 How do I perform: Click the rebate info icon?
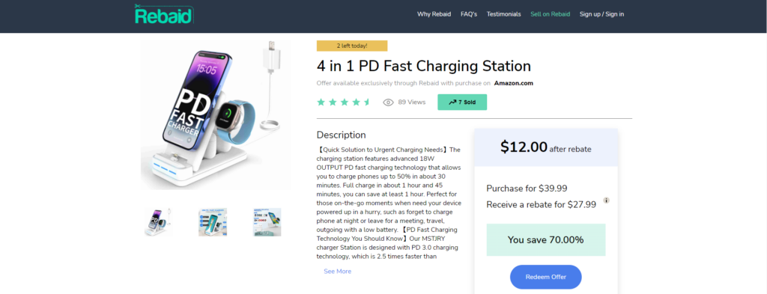pyautogui.click(x=607, y=200)
